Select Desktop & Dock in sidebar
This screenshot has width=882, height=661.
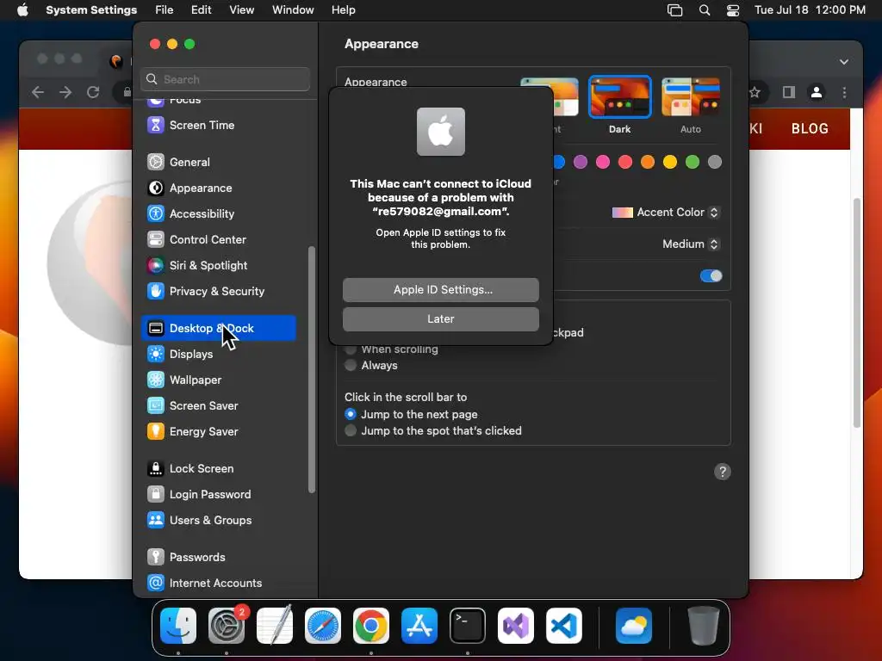(x=218, y=328)
